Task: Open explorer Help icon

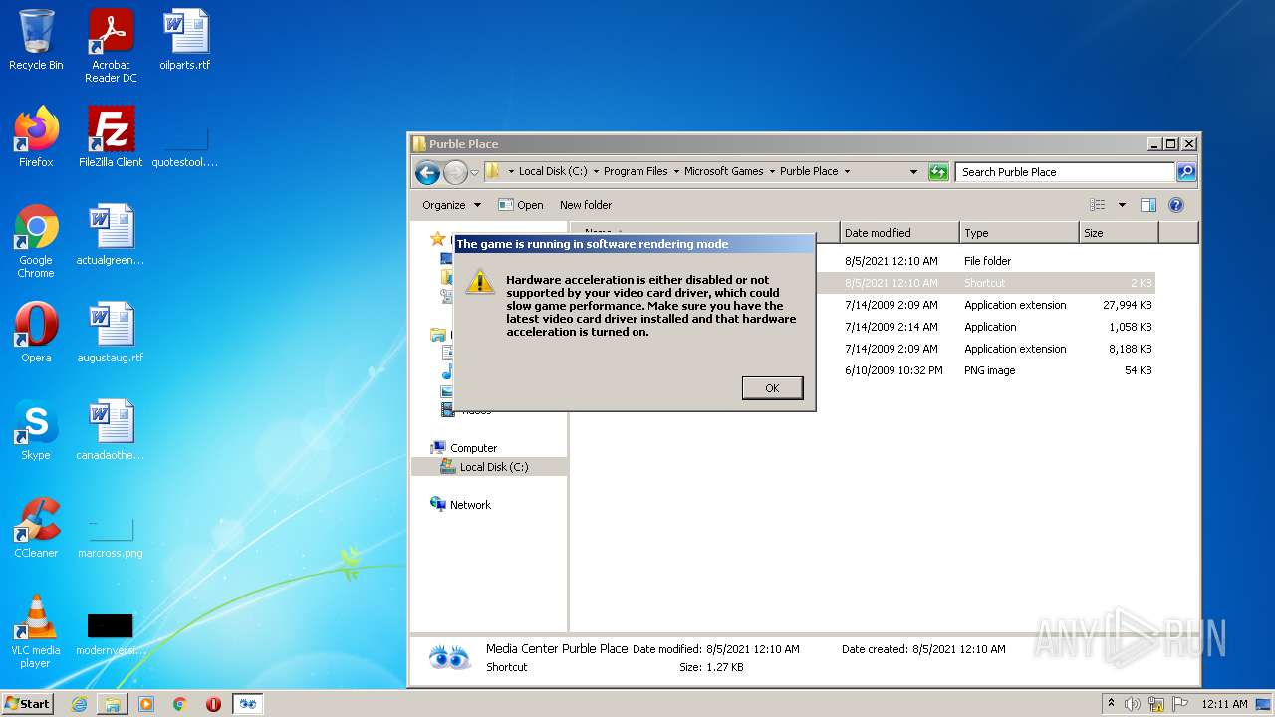Action: coord(1176,205)
